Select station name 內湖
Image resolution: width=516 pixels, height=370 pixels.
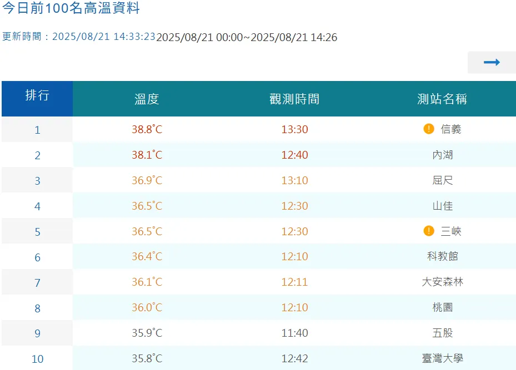(x=442, y=155)
